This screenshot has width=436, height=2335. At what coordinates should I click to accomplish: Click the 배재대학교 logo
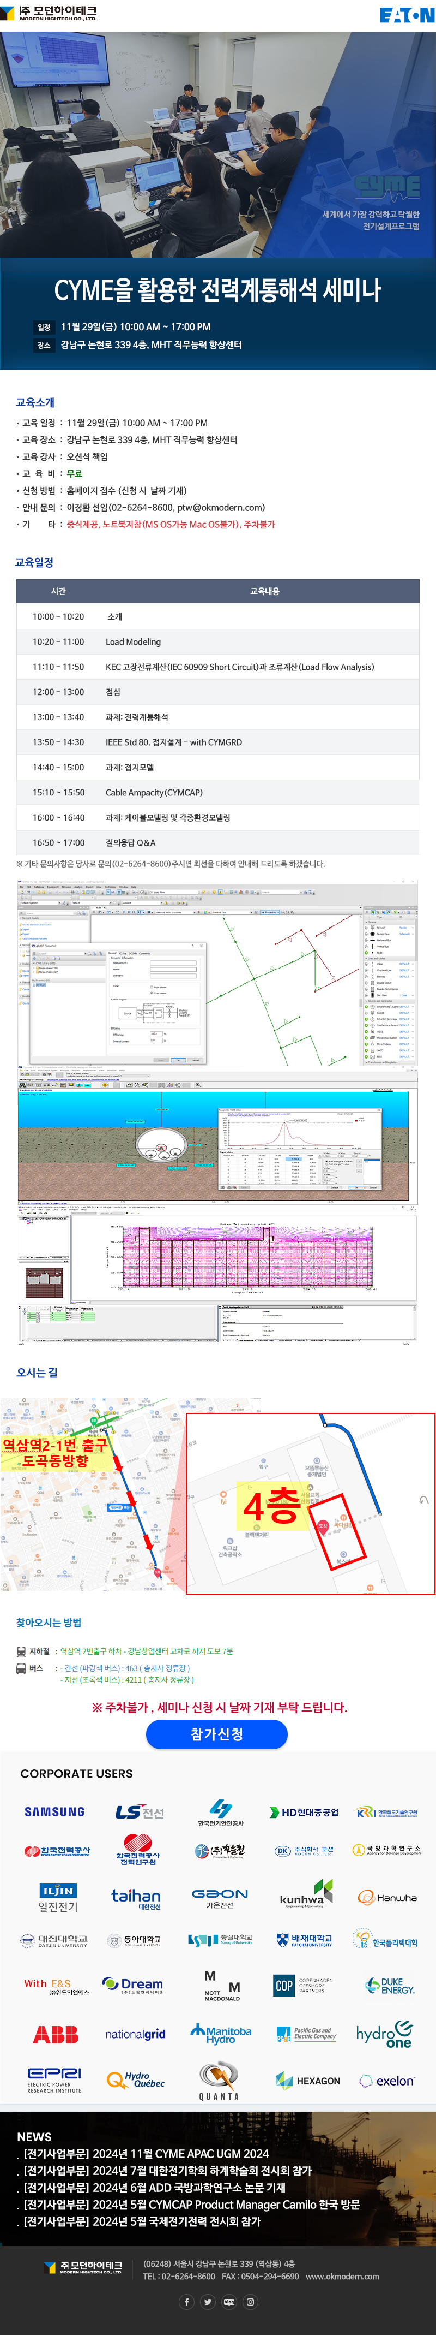(x=305, y=1941)
